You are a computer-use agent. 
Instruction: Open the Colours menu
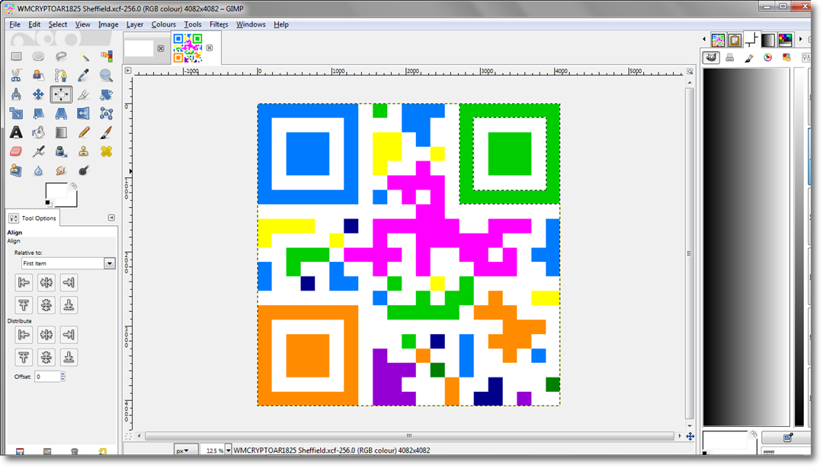tap(163, 24)
